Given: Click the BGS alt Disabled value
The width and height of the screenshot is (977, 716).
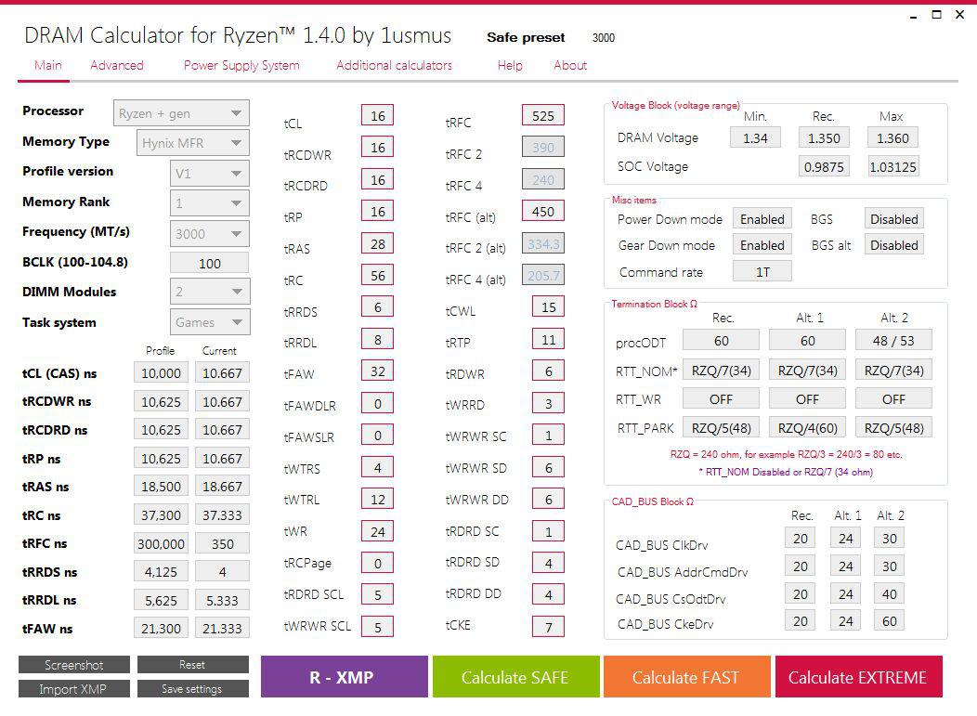Looking at the screenshot, I should click(x=893, y=245).
